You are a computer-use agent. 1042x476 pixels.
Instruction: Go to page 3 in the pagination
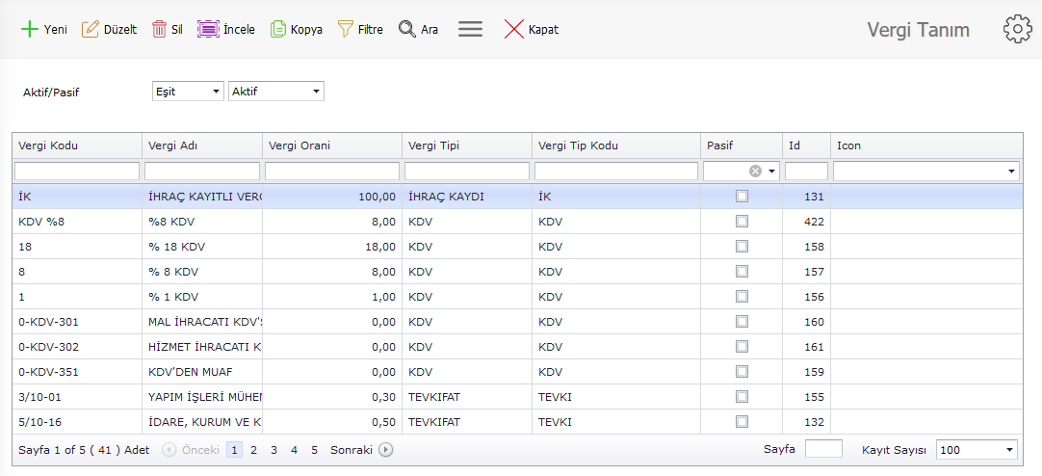[x=274, y=450]
